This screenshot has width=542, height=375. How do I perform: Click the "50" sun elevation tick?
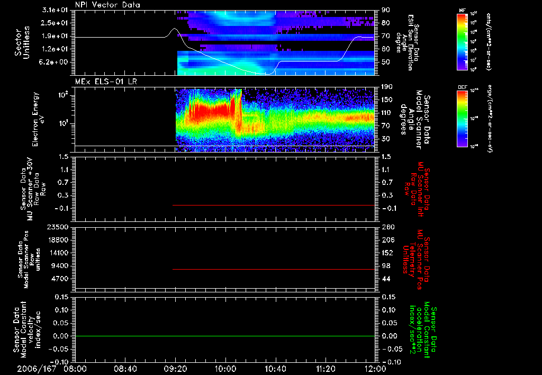(385, 63)
